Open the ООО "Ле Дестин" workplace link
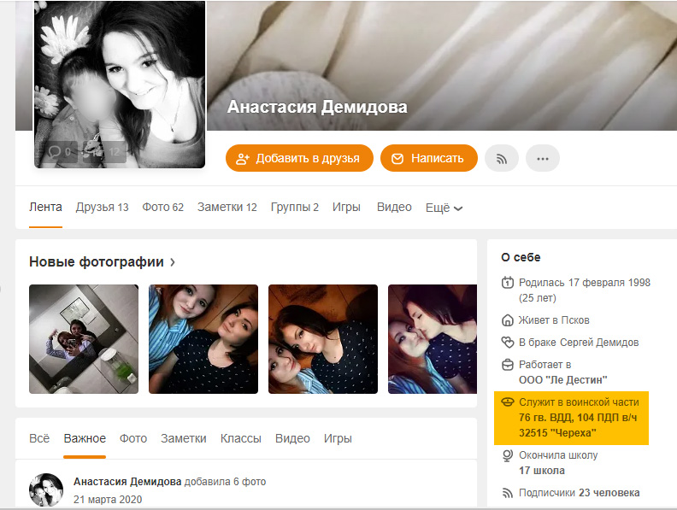677x510 pixels. point(563,379)
